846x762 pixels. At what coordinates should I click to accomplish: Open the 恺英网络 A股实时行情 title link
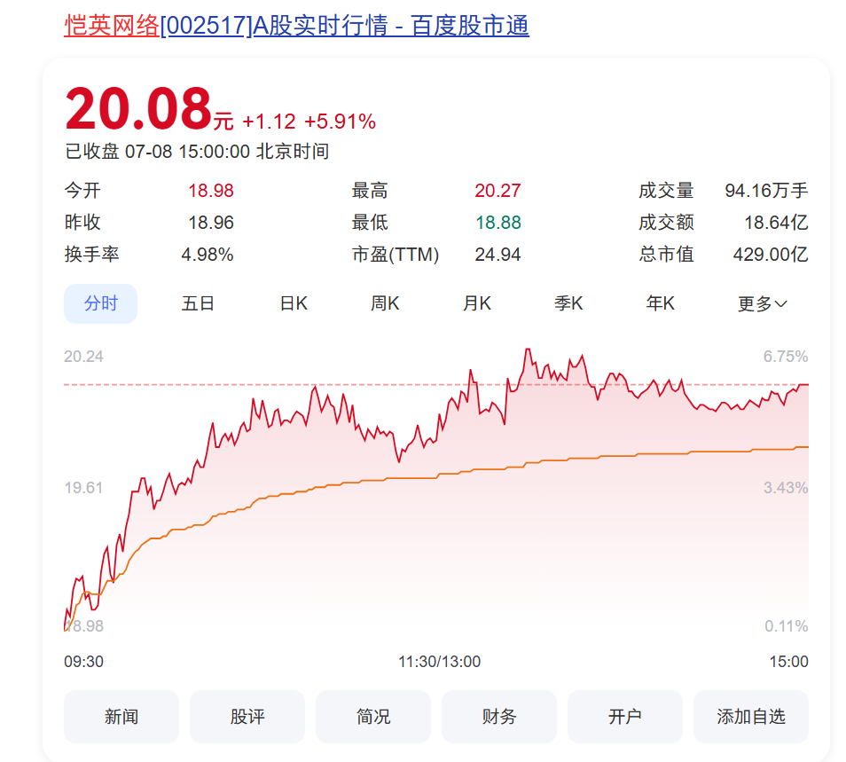pyautogui.click(x=296, y=26)
